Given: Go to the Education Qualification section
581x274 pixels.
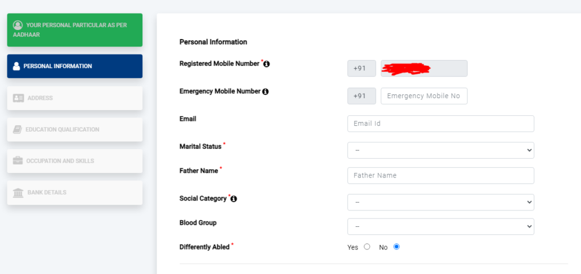Looking at the screenshot, I should [74, 129].
